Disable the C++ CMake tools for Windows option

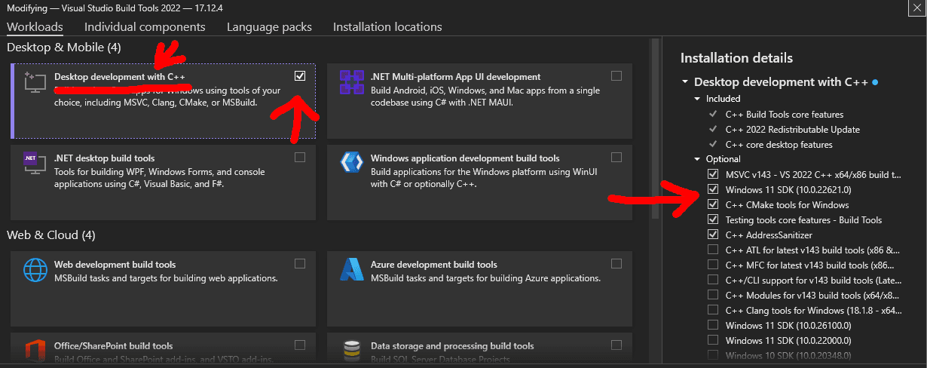(713, 205)
